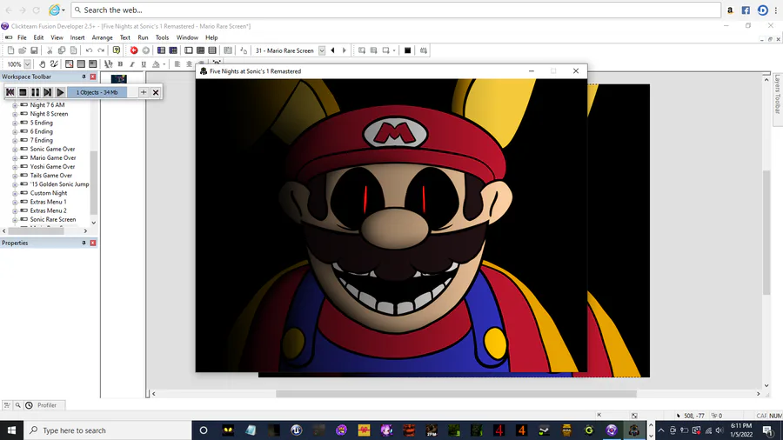The width and height of the screenshot is (783, 440).
Task: Close the run control bar
Action: click(156, 92)
